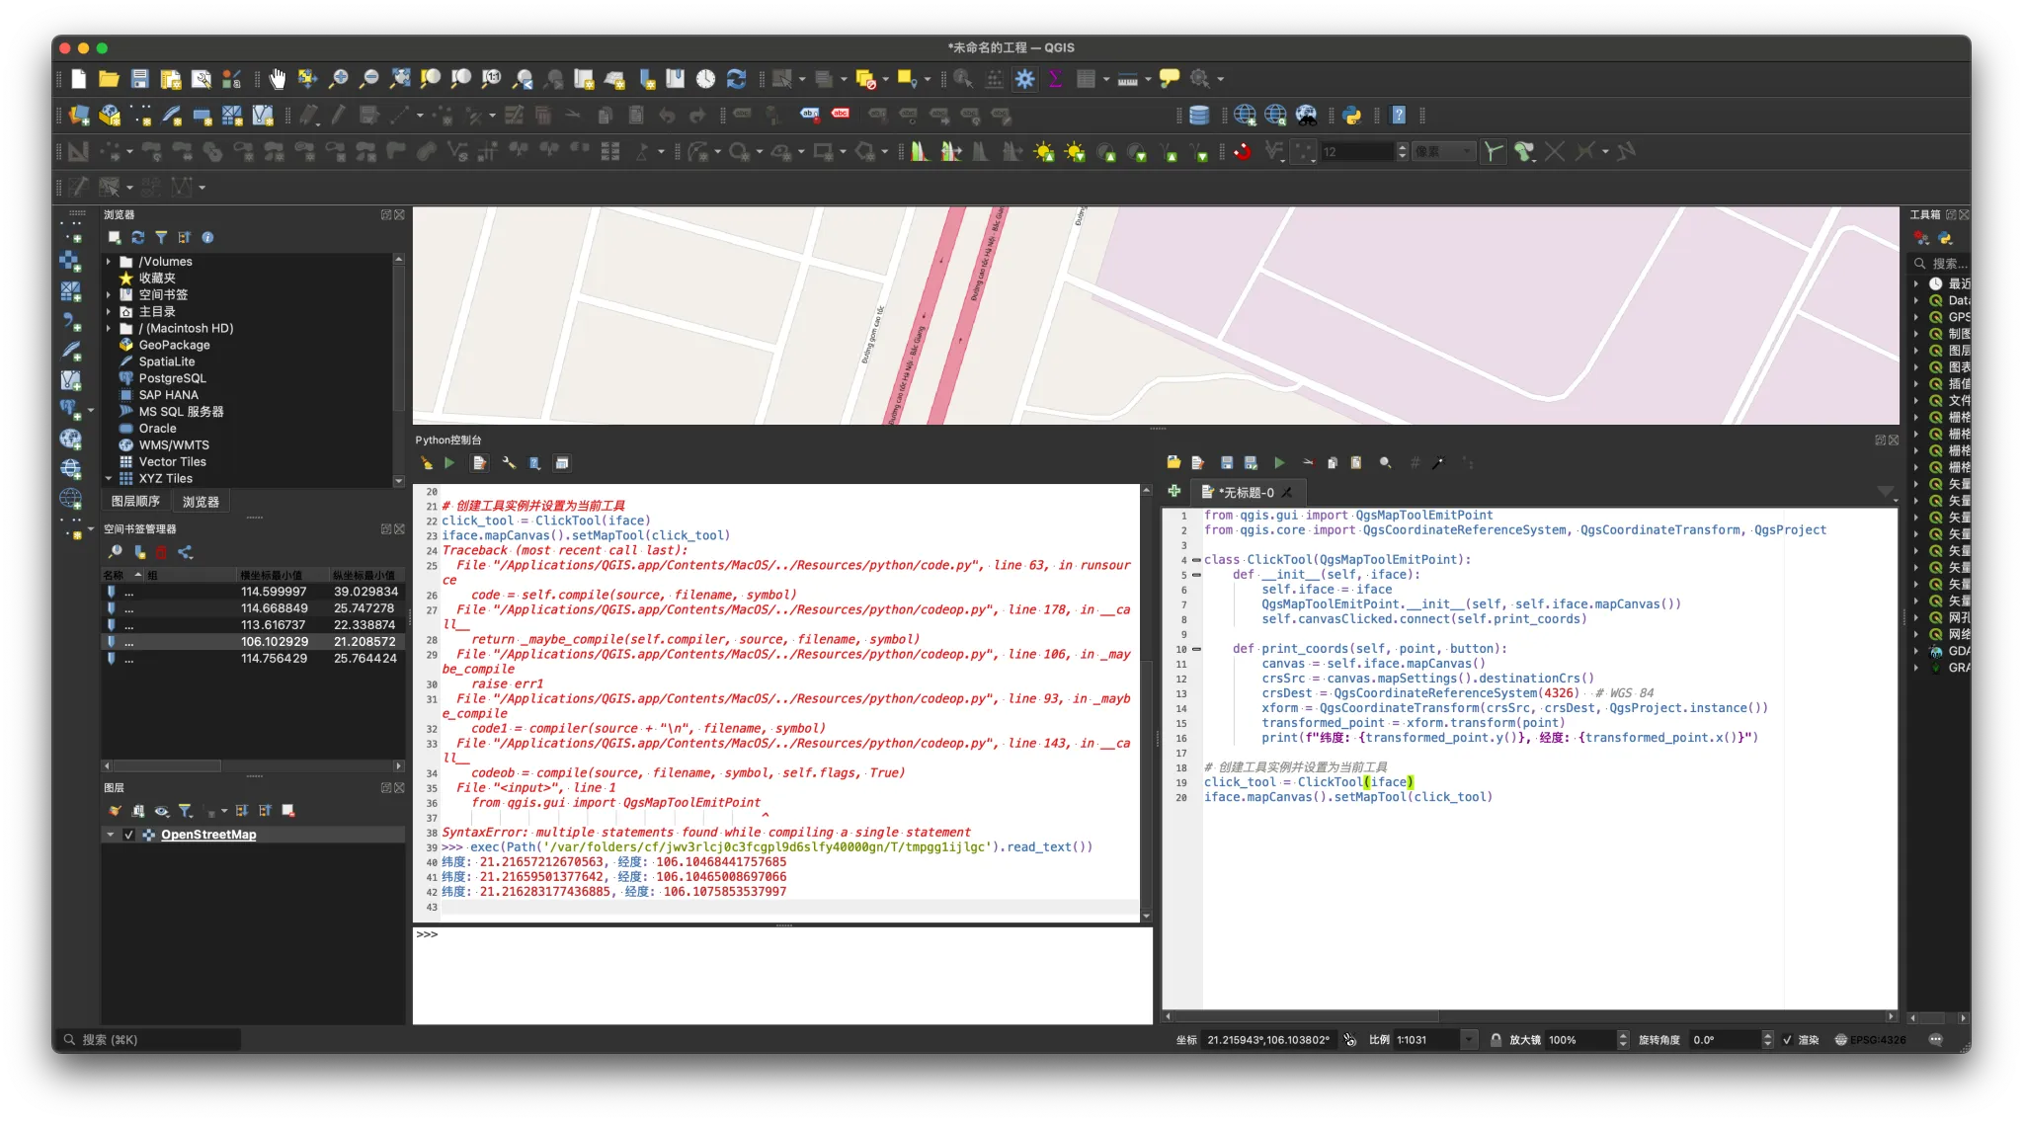Image resolution: width=2023 pixels, height=1122 pixels.
Task: Open Data Source Manager icon
Action: 79,116
